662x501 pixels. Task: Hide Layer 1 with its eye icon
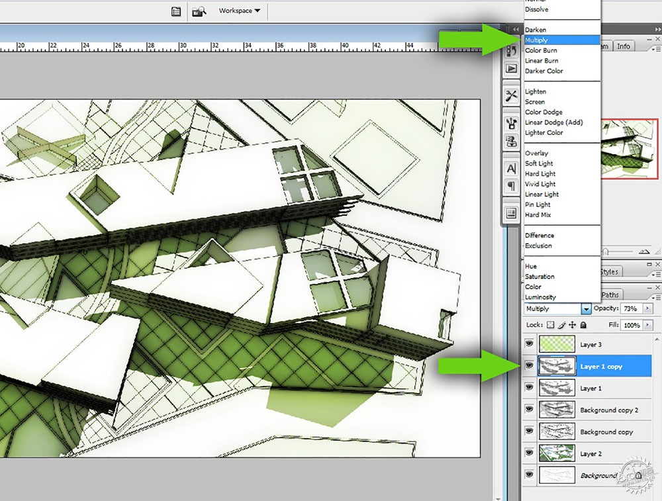tap(529, 387)
